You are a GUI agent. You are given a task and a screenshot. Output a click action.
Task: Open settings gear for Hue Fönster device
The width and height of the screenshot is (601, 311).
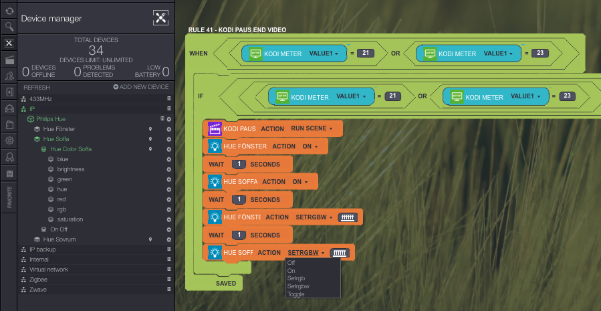pos(169,128)
